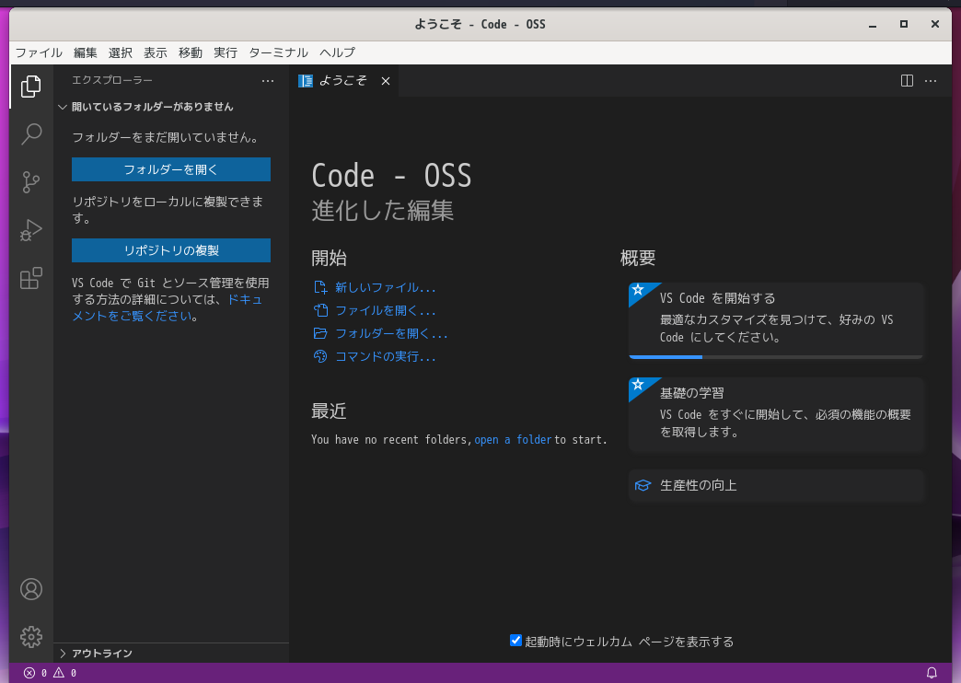Image resolution: width=961 pixels, height=683 pixels.
Task: Collapse 開いているフォルダーがありません section
Action: (63, 107)
